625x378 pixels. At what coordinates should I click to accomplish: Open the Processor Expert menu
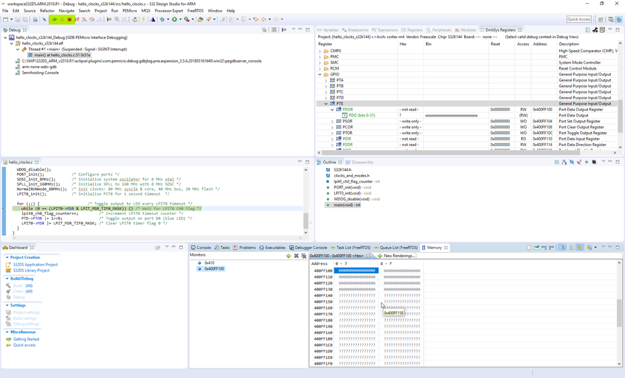(169, 11)
